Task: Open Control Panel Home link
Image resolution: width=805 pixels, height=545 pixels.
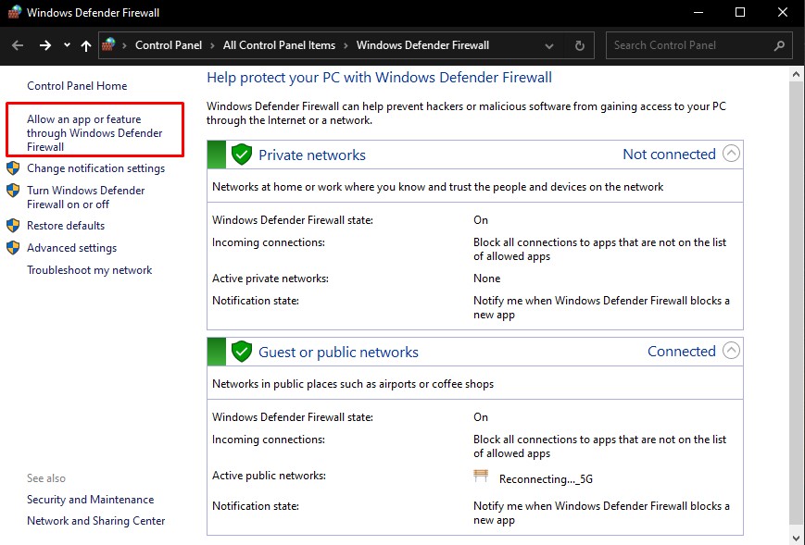Action: [77, 86]
